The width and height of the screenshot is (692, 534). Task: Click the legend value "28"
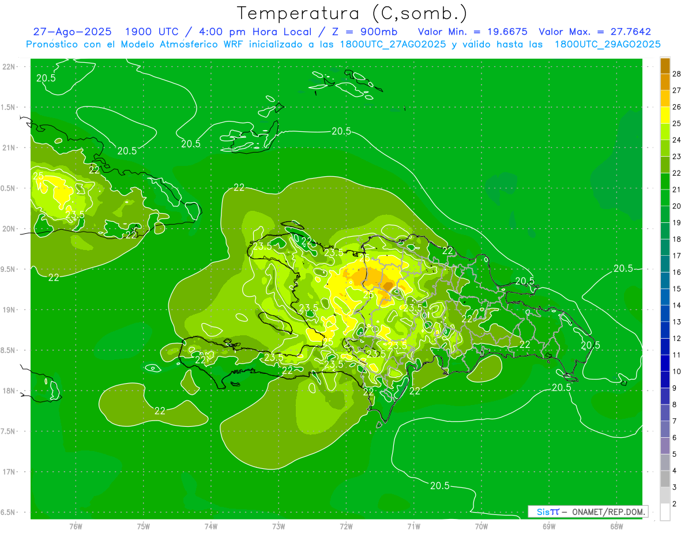click(x=676, y=74)
